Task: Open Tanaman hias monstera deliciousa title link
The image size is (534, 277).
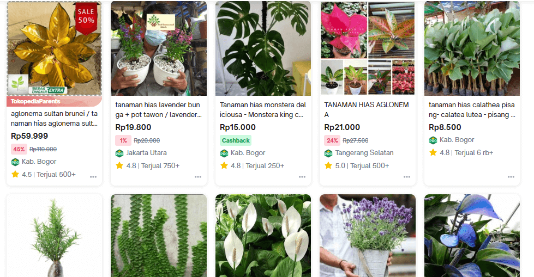Action: (x=263, y=110)
